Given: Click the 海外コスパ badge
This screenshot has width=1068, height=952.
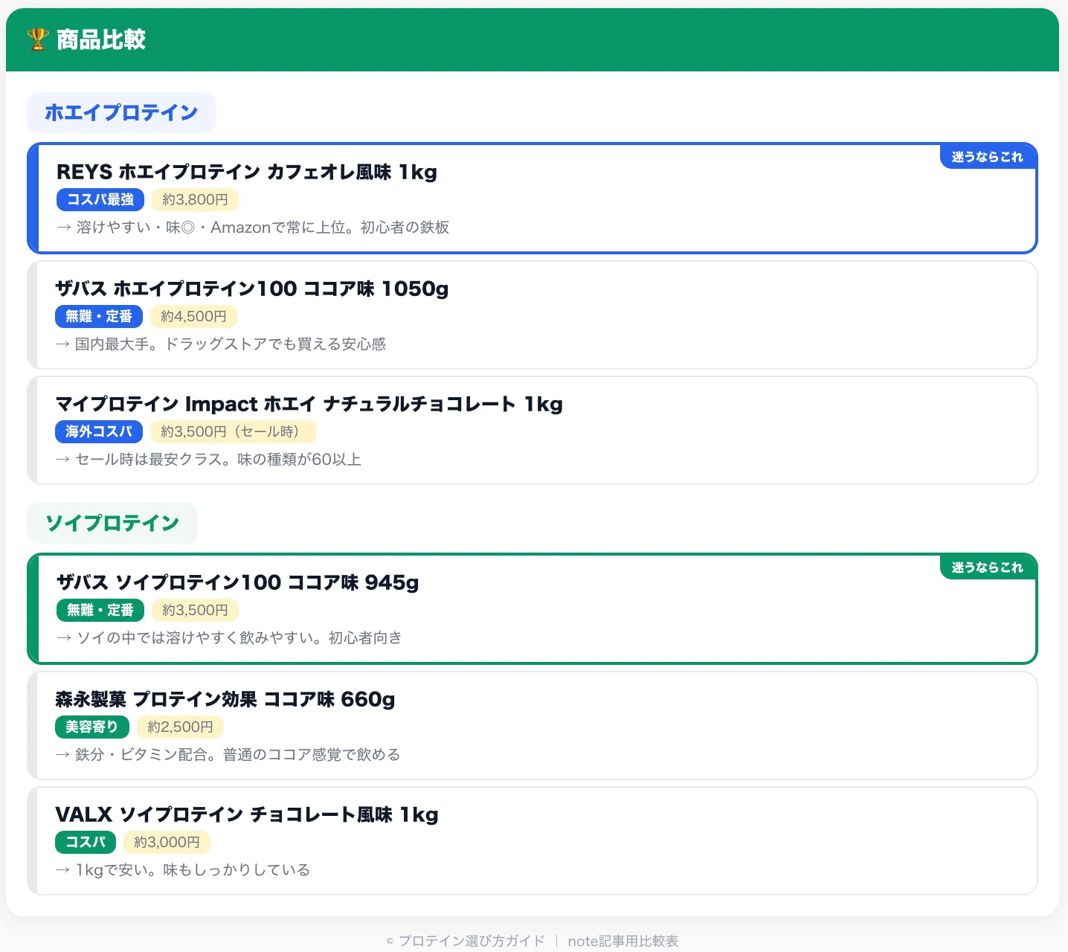Looking at the screenshot, I should pyautogui.click(x=99, y=431).
